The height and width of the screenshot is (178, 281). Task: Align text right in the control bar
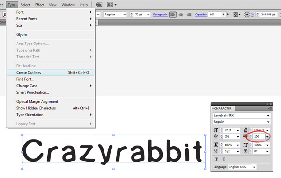[189, 15]
